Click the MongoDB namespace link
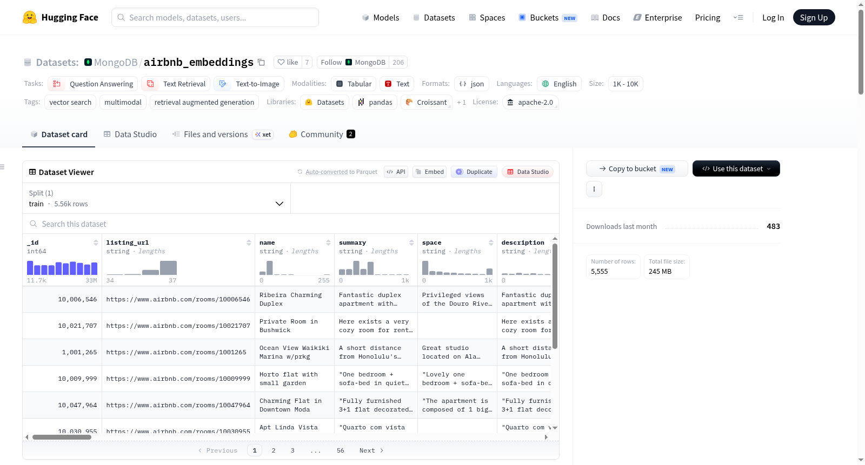Viewport: 865px width, 465px height. 116,62
